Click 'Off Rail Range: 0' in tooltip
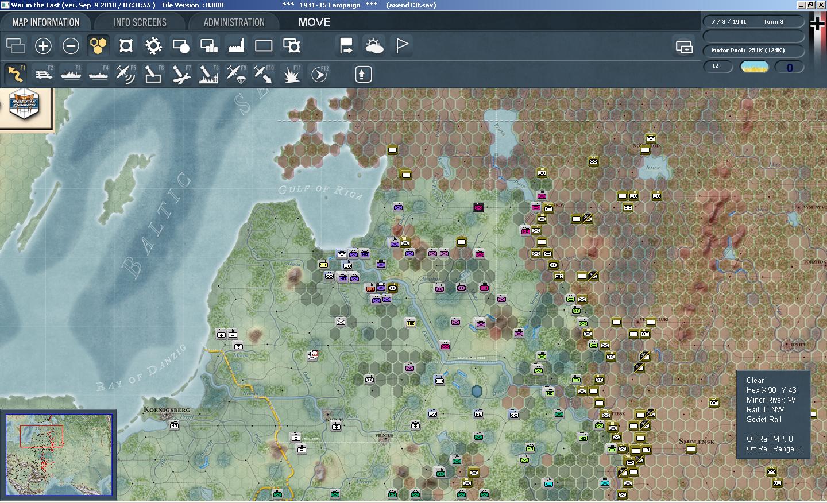The height and width of the screenshot is (503, 827). (x=775, y=448)
